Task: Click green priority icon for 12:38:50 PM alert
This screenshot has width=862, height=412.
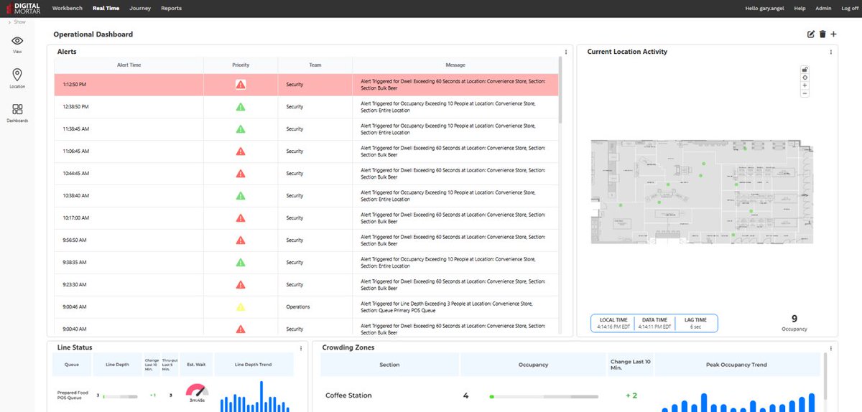Action: [x=241, y=107]
